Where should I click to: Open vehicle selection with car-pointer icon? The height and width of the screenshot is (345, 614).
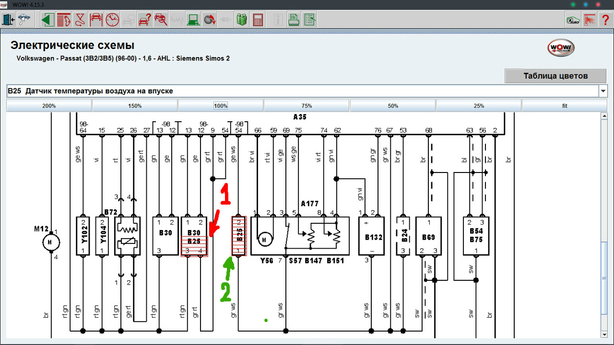24,20
